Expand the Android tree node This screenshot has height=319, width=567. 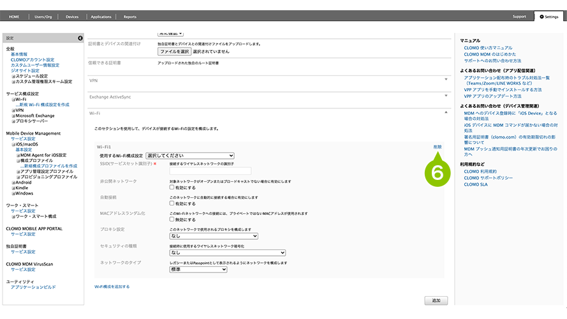pos(13,182)
